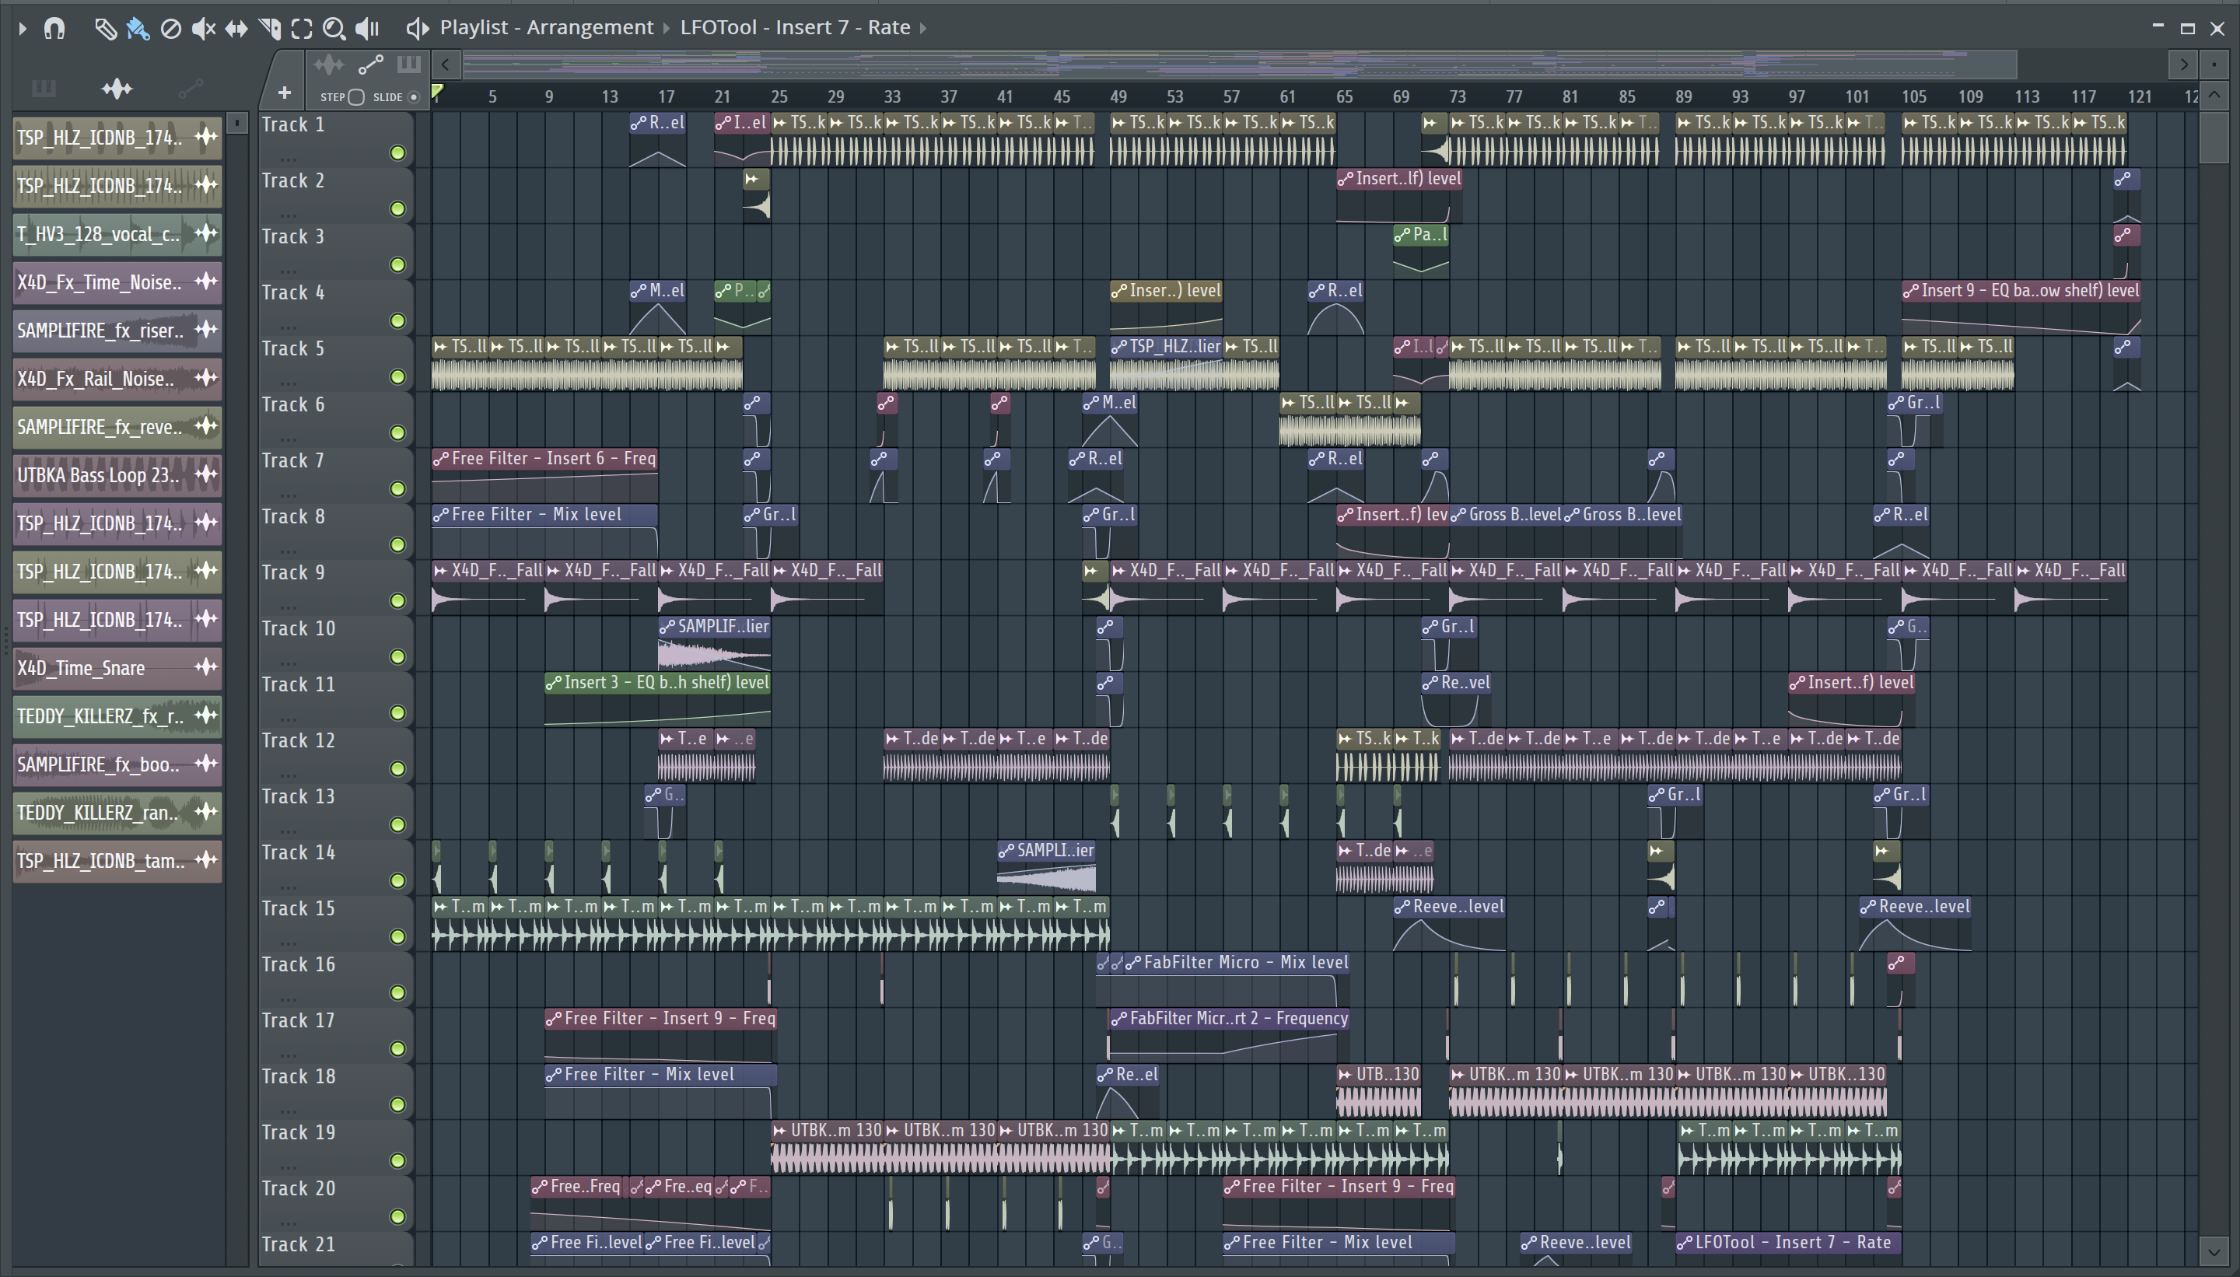Mute Track 5 with its green LED
Viewport: 2240px width, 1277px height.
coord(397,377)
